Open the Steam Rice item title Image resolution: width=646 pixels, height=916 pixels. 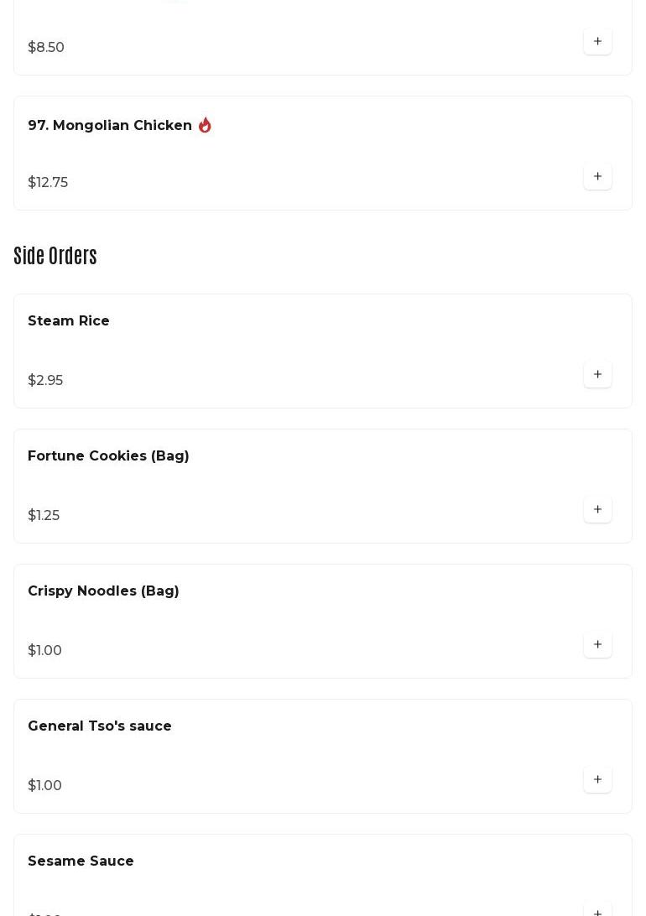[69, 320]
